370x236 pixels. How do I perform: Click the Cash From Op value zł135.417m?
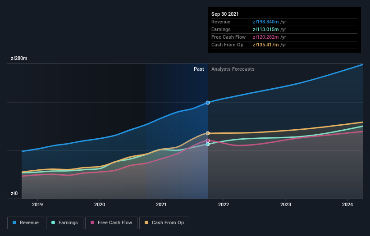[x=266, y=45]
